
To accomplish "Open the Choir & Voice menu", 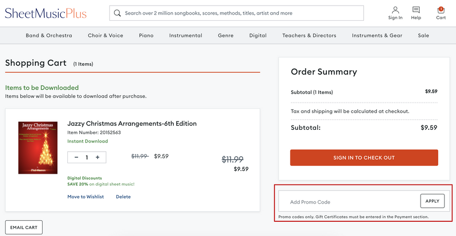I will tap(105, 35).
